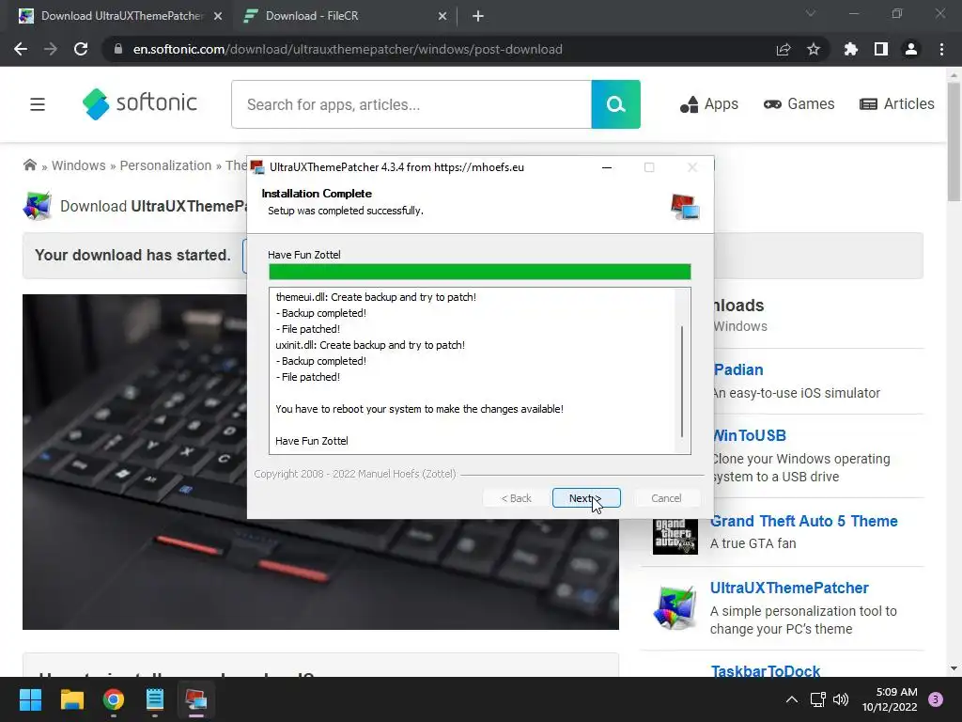Minimize the UltraUXThemePatcher installer window

tap(607, 167)
